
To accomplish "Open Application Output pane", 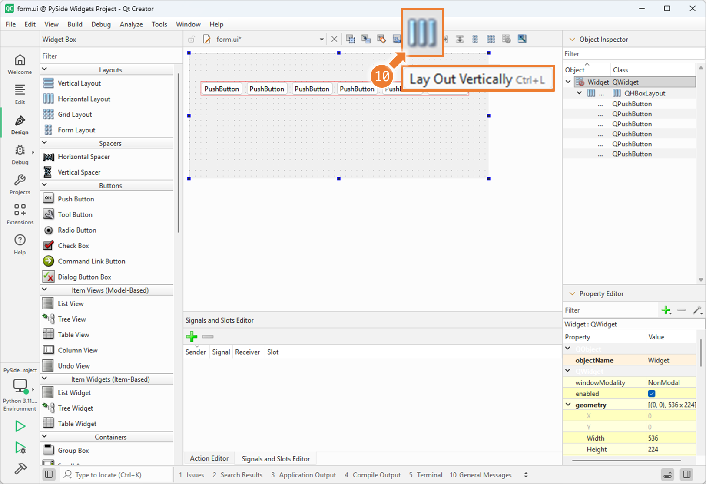I will click(304, 475).
